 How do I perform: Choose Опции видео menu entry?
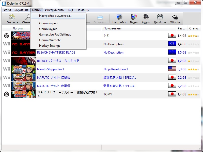[x=58, y=23]
